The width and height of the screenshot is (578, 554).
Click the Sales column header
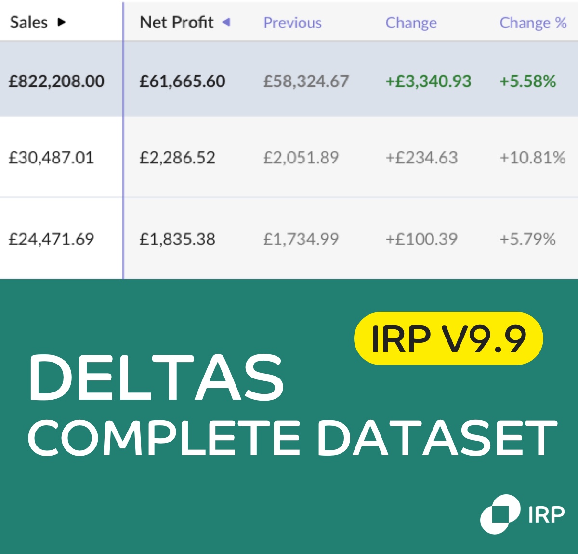pyautogui.click(x=29, y=22)
